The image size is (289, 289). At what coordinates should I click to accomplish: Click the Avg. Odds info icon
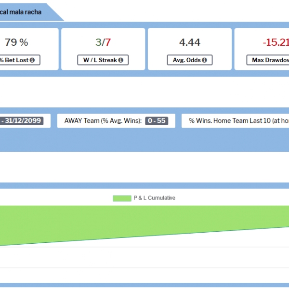click(x=204, y=60)
